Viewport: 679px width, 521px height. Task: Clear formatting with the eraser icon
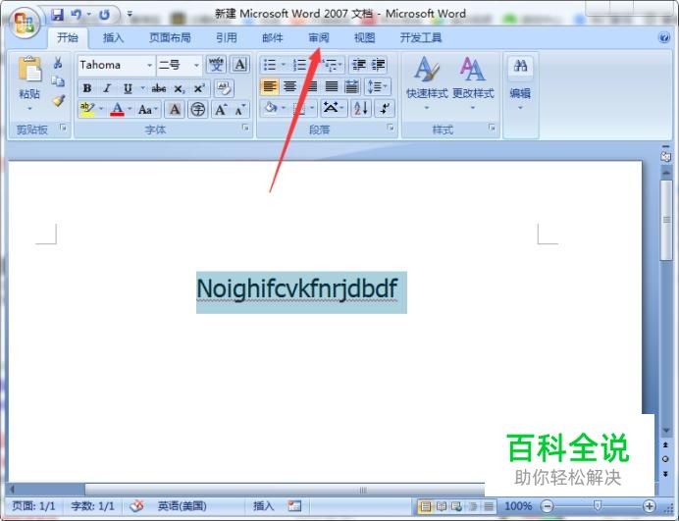click(224, 88)
